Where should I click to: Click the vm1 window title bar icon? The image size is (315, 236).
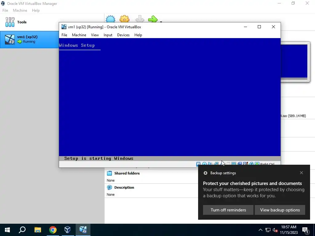click(x=64, y=27)
